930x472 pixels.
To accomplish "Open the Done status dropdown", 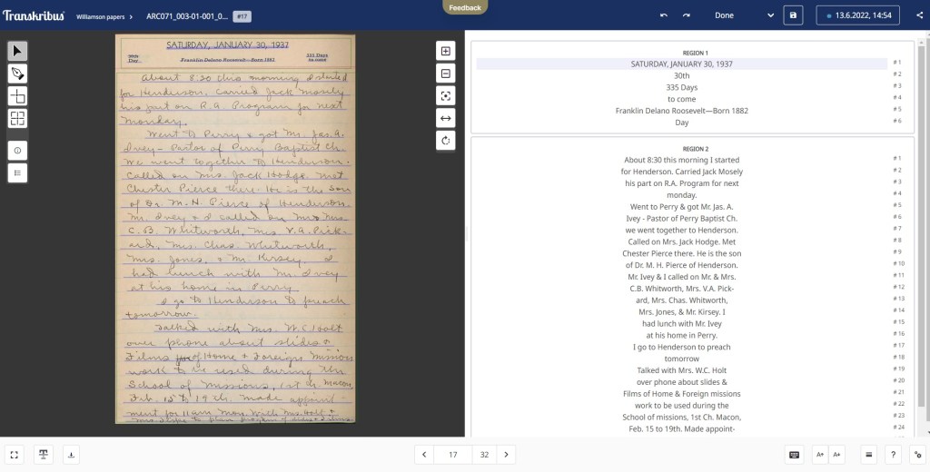I will 745,15.
